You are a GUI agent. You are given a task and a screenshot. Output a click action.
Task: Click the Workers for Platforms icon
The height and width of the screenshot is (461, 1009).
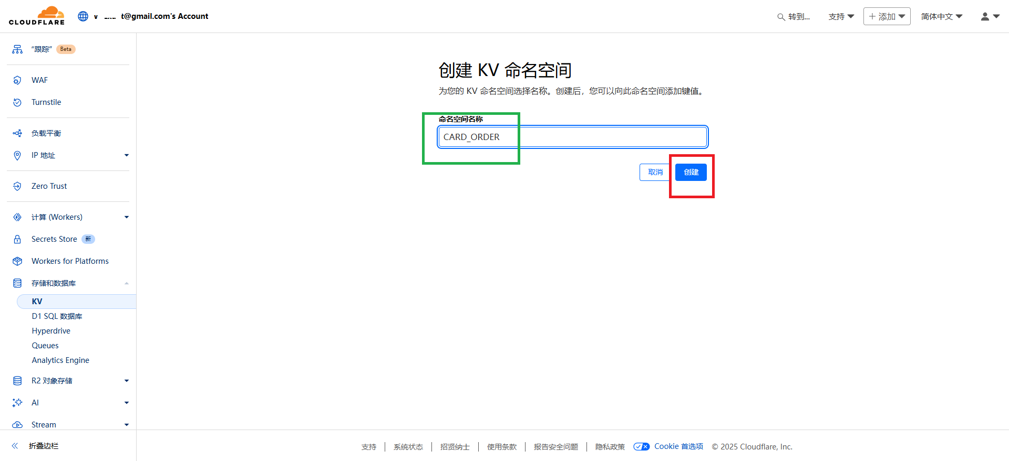(x=17, y=261)
